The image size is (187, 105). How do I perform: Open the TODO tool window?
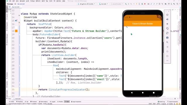(x=12, y=102)
